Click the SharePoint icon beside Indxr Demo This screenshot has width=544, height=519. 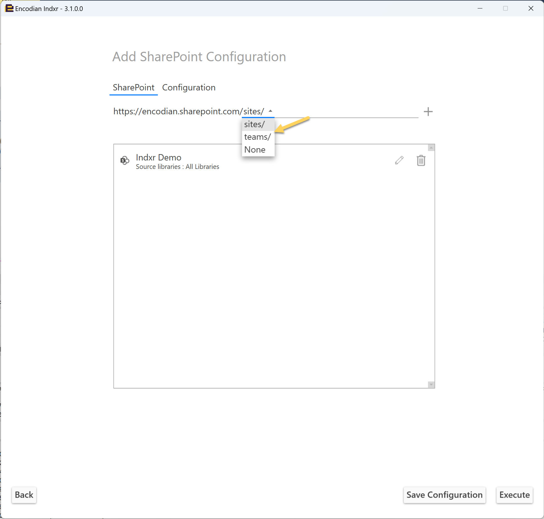(x=125, y=160)
